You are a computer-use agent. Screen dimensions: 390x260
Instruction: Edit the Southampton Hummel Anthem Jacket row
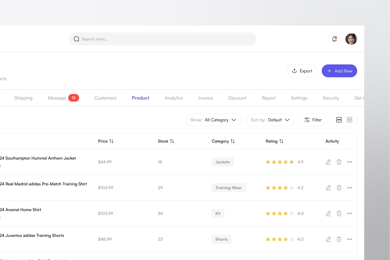(x=328, y=162)
